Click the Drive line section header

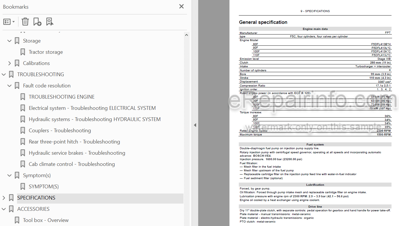315,206
